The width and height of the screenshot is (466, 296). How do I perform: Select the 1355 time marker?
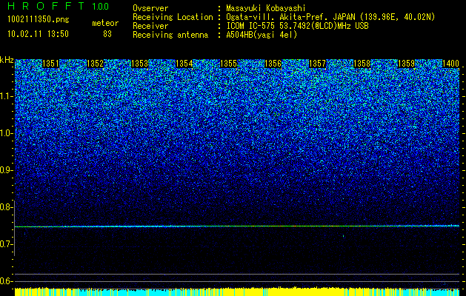(228, 64)
